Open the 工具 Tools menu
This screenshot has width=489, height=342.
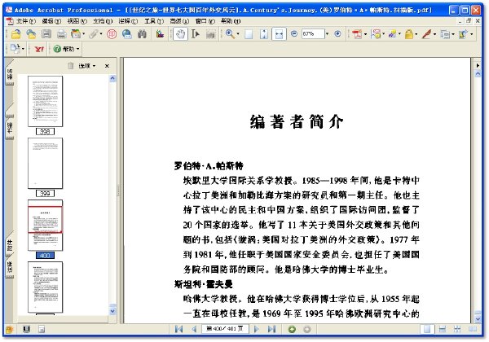click(x=154, y=21)
